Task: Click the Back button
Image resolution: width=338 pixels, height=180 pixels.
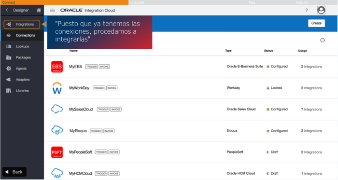Action: tap(14, 172)
